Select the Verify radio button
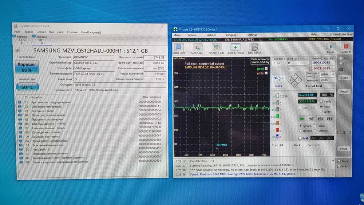This screenshot has width=364, height=205. click(x=321, y=102)
